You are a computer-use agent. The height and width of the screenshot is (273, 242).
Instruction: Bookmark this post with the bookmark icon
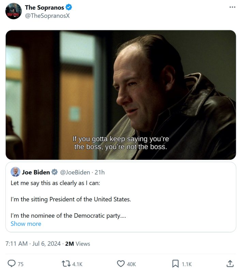176,263
